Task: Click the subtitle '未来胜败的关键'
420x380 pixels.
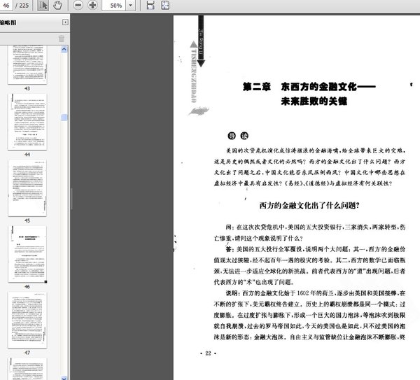Action: [x=314, y=101]
